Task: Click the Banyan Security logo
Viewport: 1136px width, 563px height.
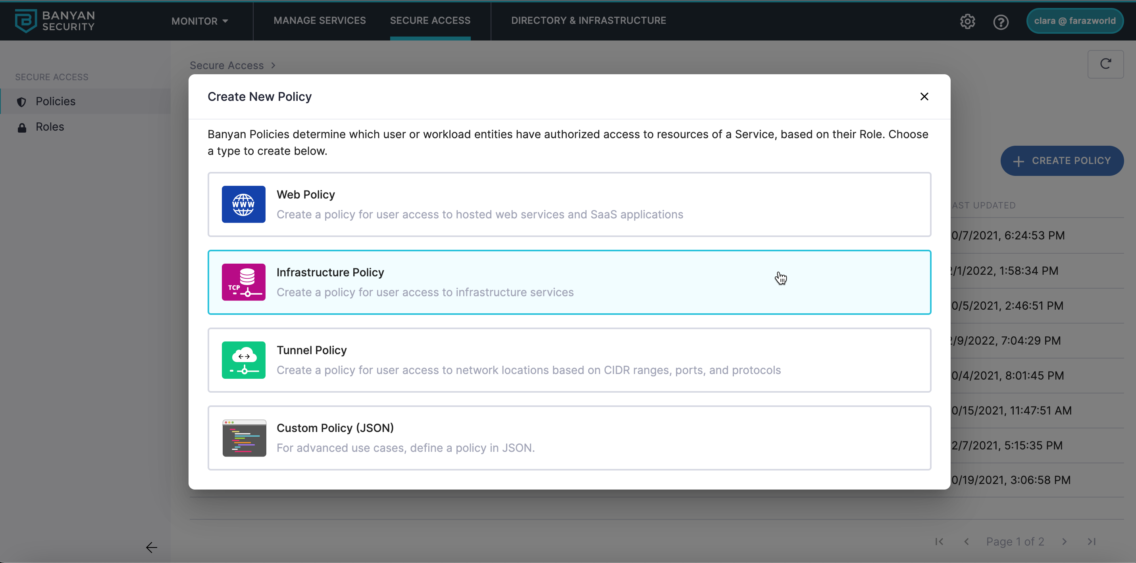Action: (55, 21)
